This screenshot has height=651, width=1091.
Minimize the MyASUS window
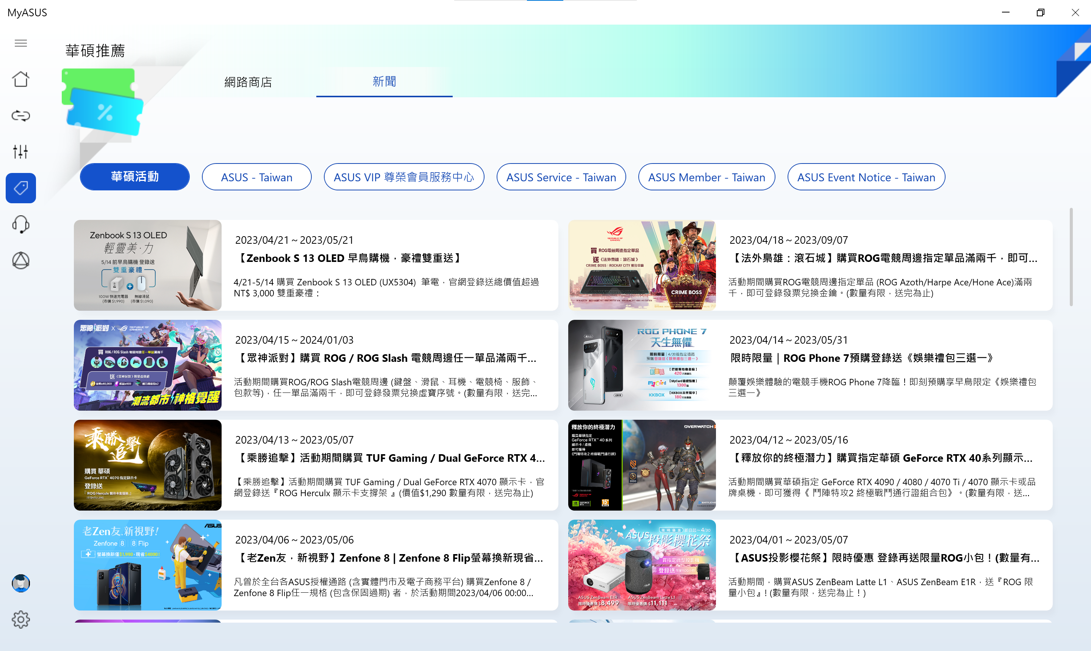pos(1006,12)
